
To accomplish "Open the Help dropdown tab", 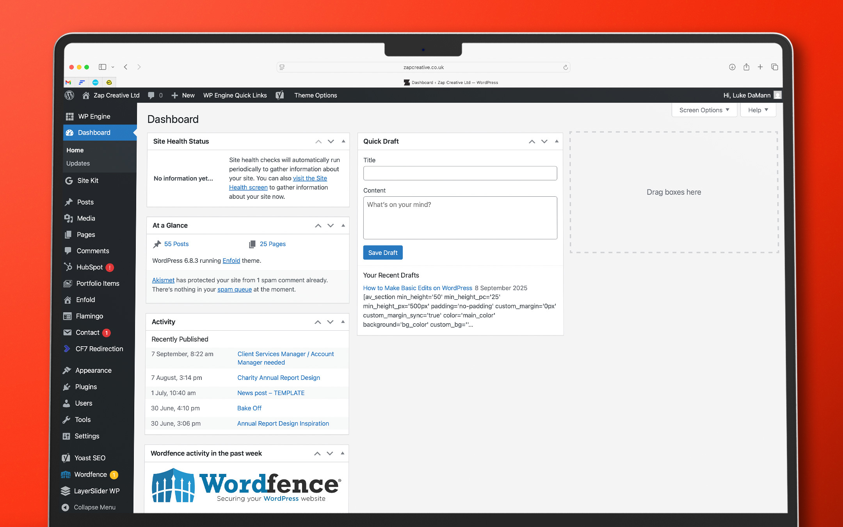I will pyautogui.click(x=758, y=110).
